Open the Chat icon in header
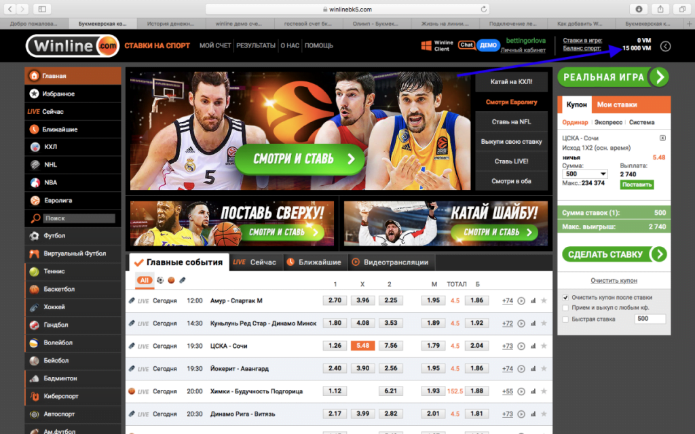Screen dimensions: 695x434 (x=467, y=45)
